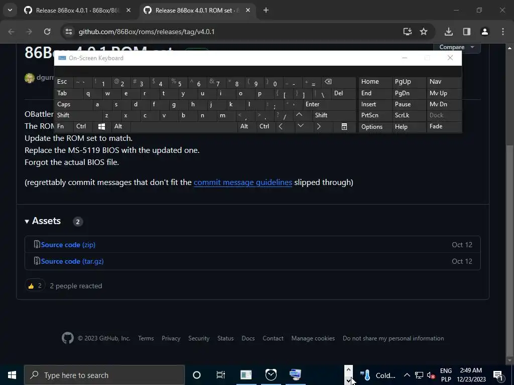Click Nav key on On-Screen Keyboard

tap(444, 82)
